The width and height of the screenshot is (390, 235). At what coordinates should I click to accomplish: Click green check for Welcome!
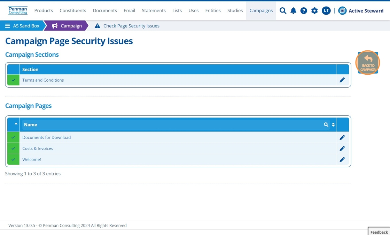click(14, 160)
